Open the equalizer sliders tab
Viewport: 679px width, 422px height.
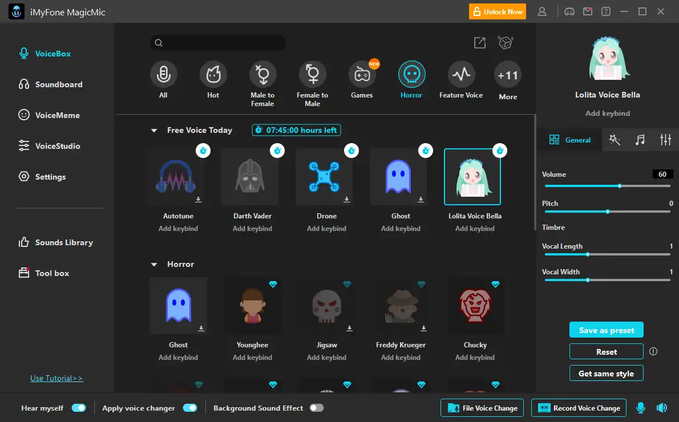coord(665,139)
